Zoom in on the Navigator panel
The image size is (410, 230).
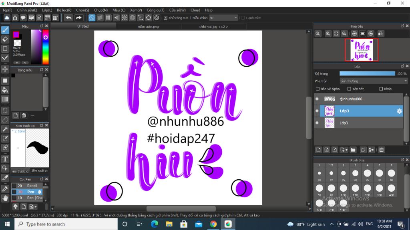point(328,34)
